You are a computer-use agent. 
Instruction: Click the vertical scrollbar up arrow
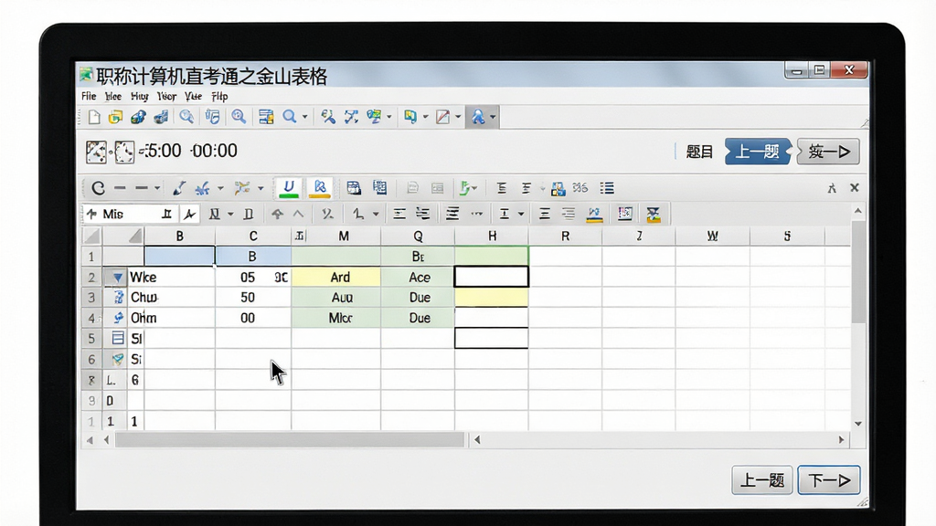(857, 211)
